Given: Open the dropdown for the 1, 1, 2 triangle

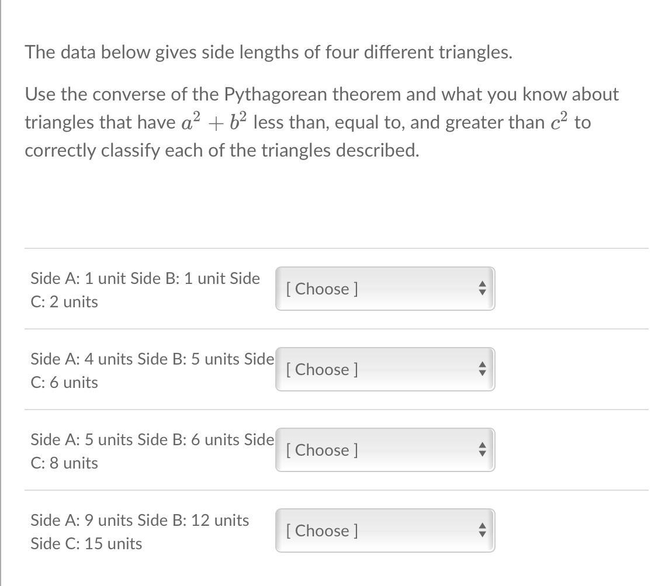Looking at the screenshot, I should point(385,289).
